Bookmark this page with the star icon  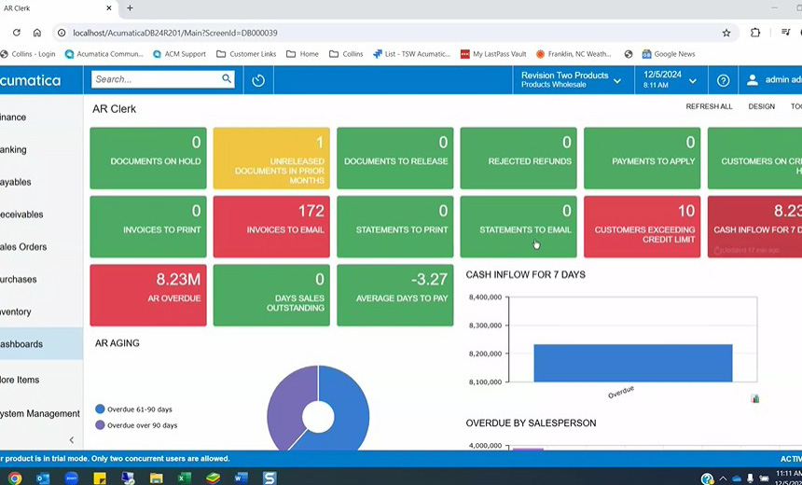[726, 33]
